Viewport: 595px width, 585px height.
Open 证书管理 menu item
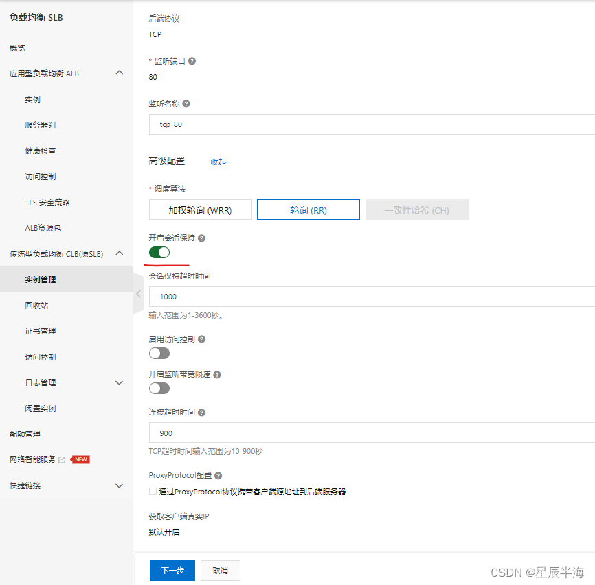(x=41, y=331)
